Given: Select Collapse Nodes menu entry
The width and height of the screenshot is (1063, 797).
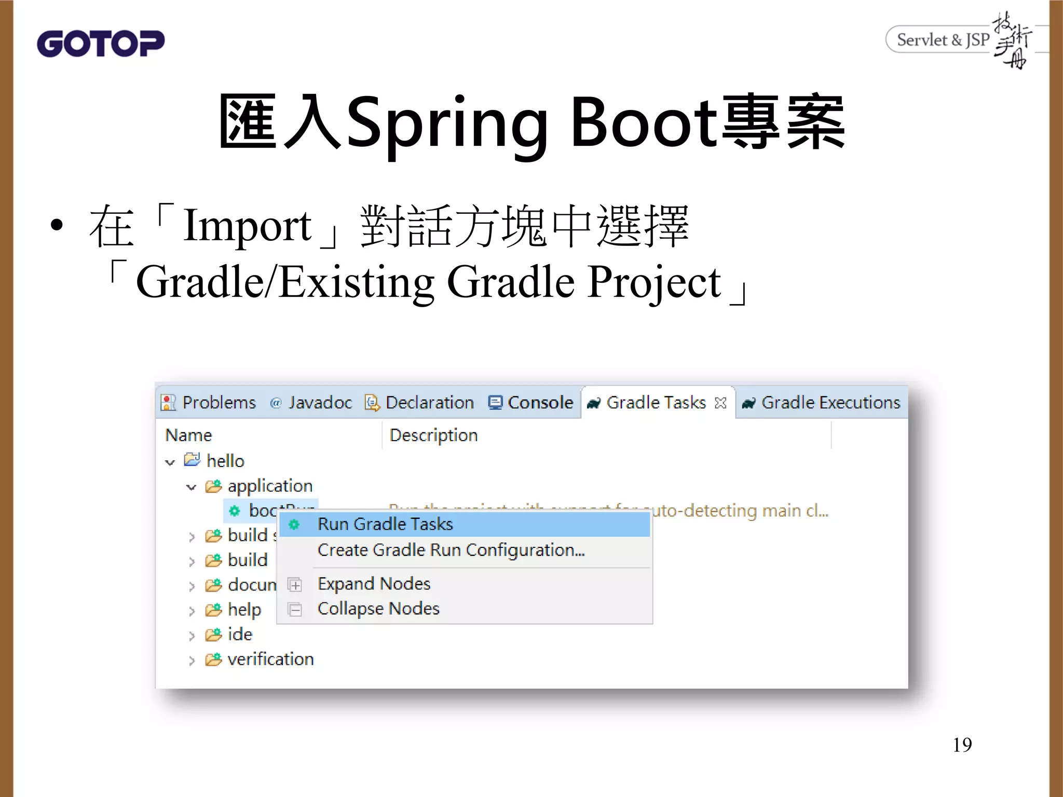Looking at the screenshot, I should tap(465, 609).
